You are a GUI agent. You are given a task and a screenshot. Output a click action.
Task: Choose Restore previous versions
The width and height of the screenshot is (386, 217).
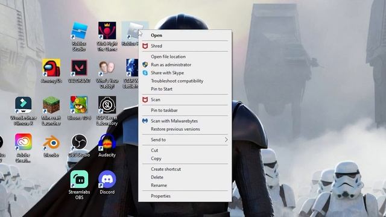click(185, 129)
